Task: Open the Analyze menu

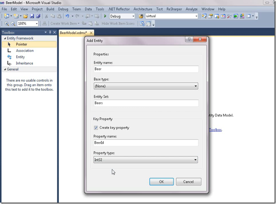Action: point(192,9)
